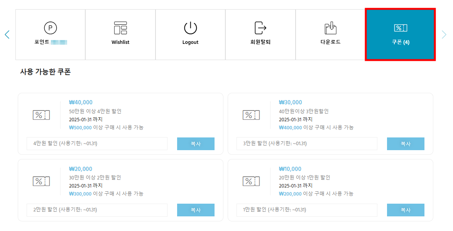Click the 3만원 할인 coupon code field
Image resolution: width=453 pixels, height=231 pixels.
point(307,144)
